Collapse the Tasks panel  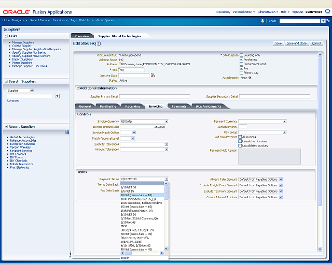pyautogui.click(x=6, y=36)
